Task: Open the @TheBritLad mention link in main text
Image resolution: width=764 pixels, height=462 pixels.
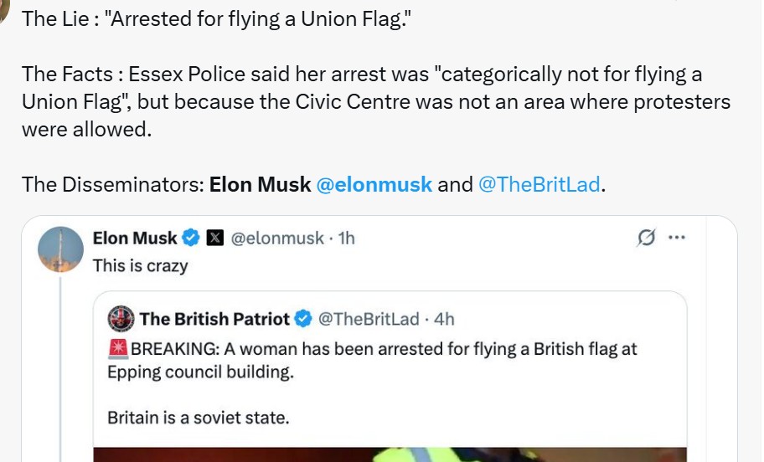Action: coord(539,184)
